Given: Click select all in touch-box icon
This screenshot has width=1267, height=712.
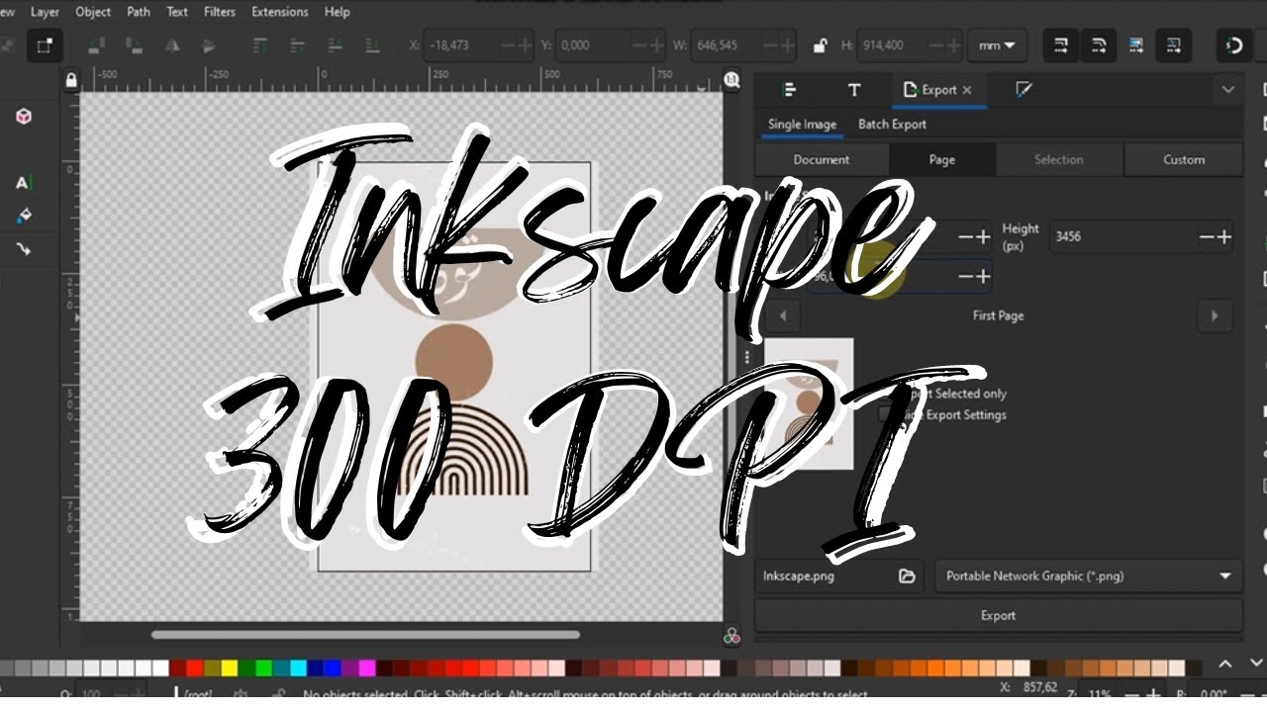Looking at the screenshot, I should click(x=45, y=45).
